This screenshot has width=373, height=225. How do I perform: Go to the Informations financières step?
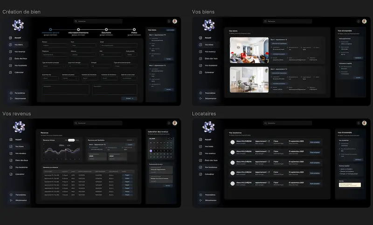point(78,32)
